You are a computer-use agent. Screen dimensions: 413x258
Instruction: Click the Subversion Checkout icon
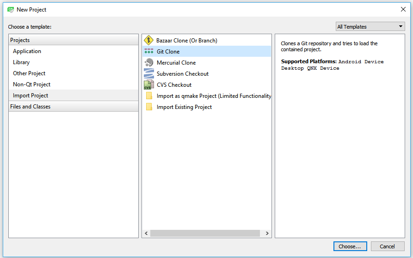coord(149,73)
